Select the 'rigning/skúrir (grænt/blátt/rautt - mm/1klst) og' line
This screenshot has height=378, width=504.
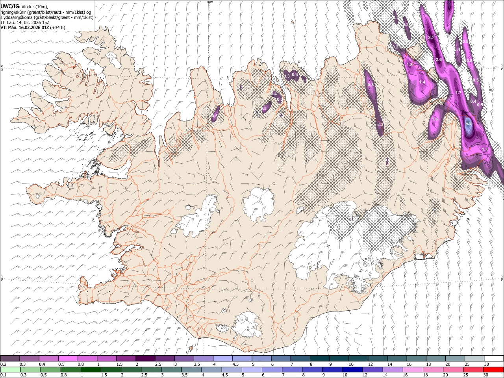coord(46,12)
